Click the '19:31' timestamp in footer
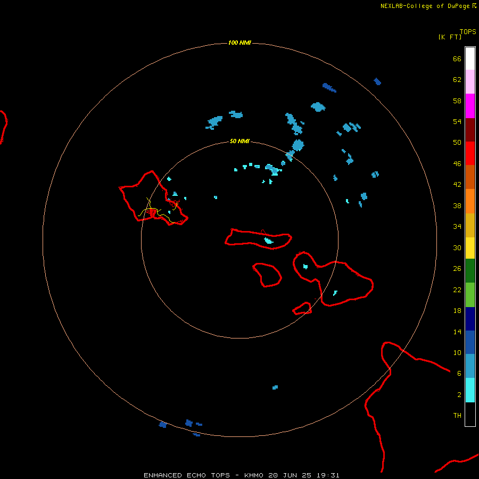This screenshot has height=479, width=479. [328, 475]
